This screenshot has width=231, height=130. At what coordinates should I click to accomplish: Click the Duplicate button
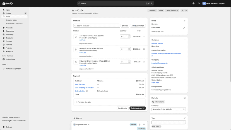tap(152, 11)
